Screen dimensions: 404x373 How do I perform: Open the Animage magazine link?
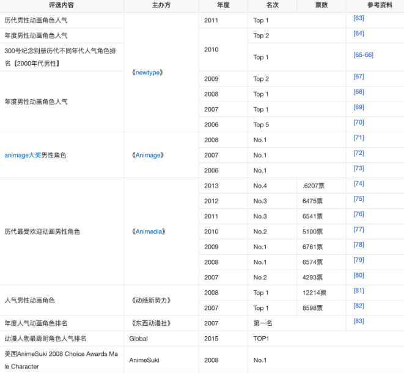coord(148,155)
